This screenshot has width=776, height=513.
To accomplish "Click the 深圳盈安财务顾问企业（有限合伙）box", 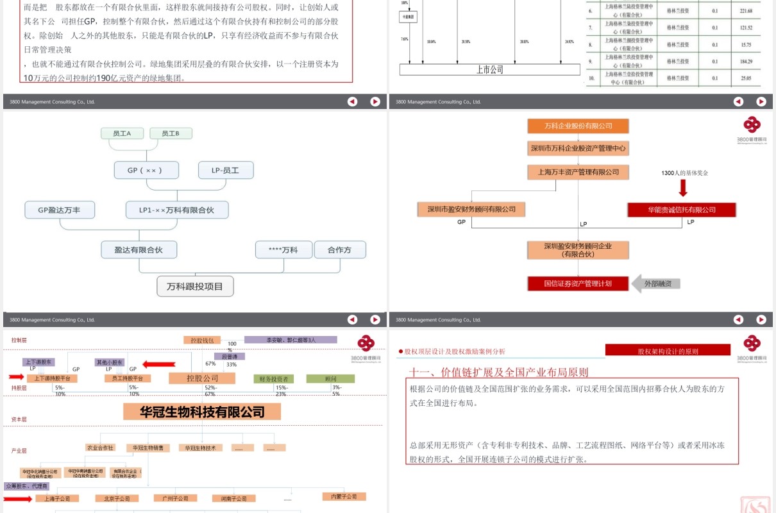I will point(578,250).
